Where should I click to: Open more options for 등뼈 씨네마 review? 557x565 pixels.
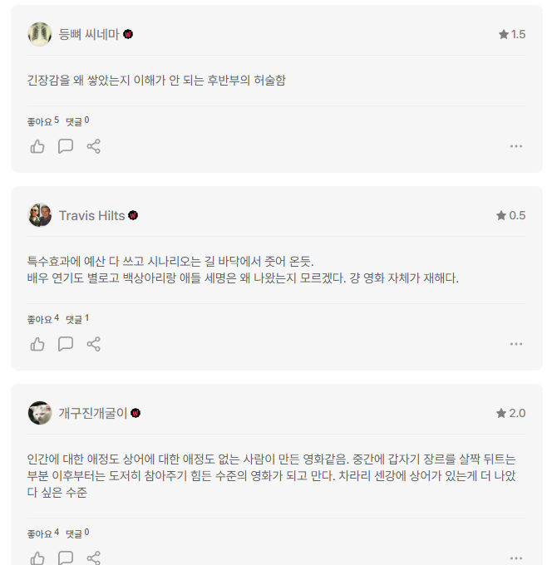(516, 146)
